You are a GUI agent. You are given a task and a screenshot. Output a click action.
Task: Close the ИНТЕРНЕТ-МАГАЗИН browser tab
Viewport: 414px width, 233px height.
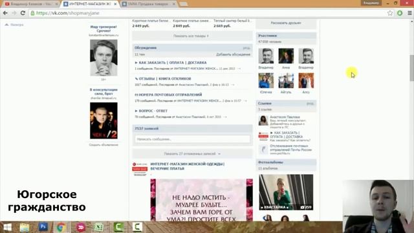point(115,4)
